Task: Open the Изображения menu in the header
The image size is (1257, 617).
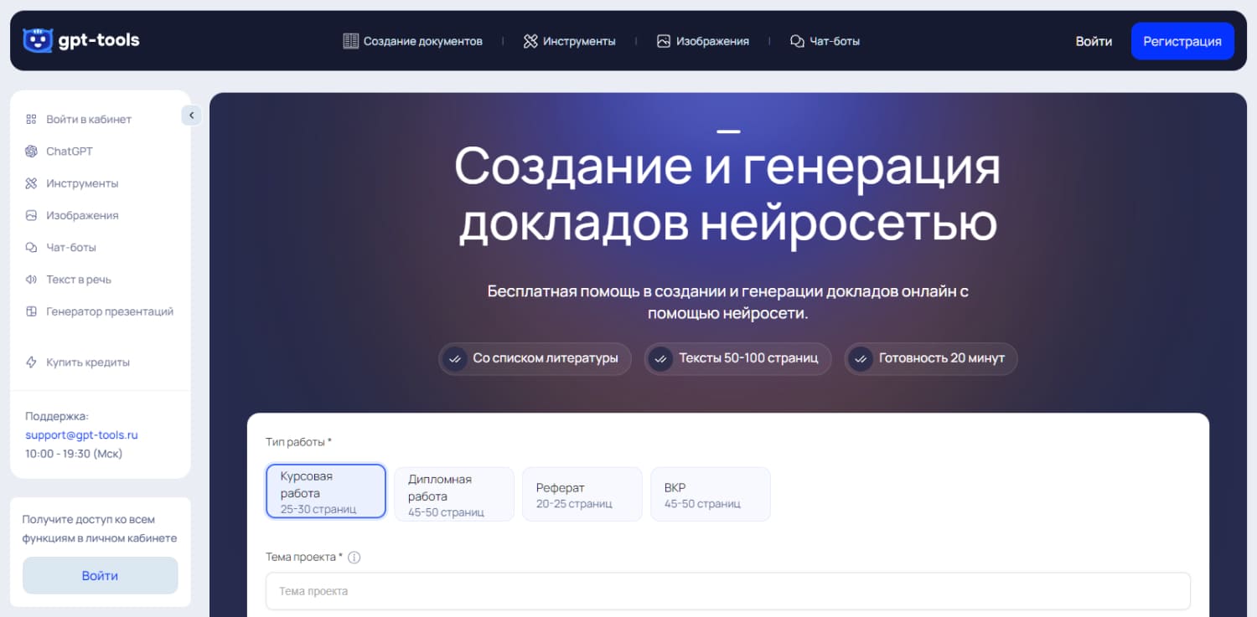Action: 704,40
